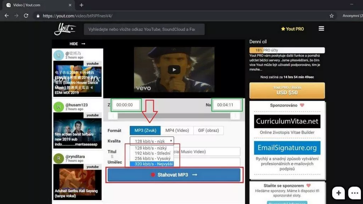363x204 pixels.
Task: Click the Anonymní profile indicator
Action: click(353, 16)
